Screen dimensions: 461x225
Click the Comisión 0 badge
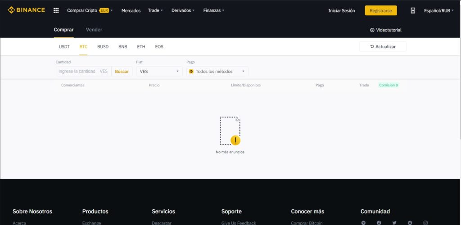[389, 85]
